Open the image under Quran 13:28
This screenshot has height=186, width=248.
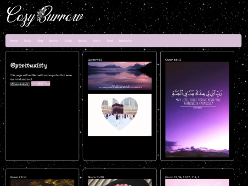[120, 182]
